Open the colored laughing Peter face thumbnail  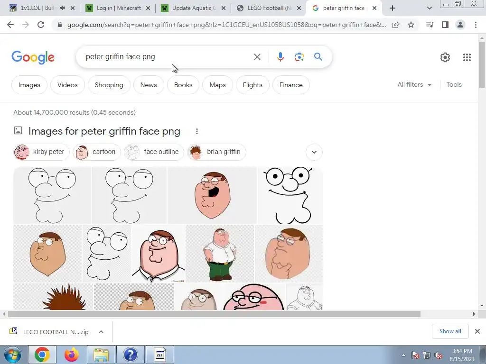[x=212, y=195]
